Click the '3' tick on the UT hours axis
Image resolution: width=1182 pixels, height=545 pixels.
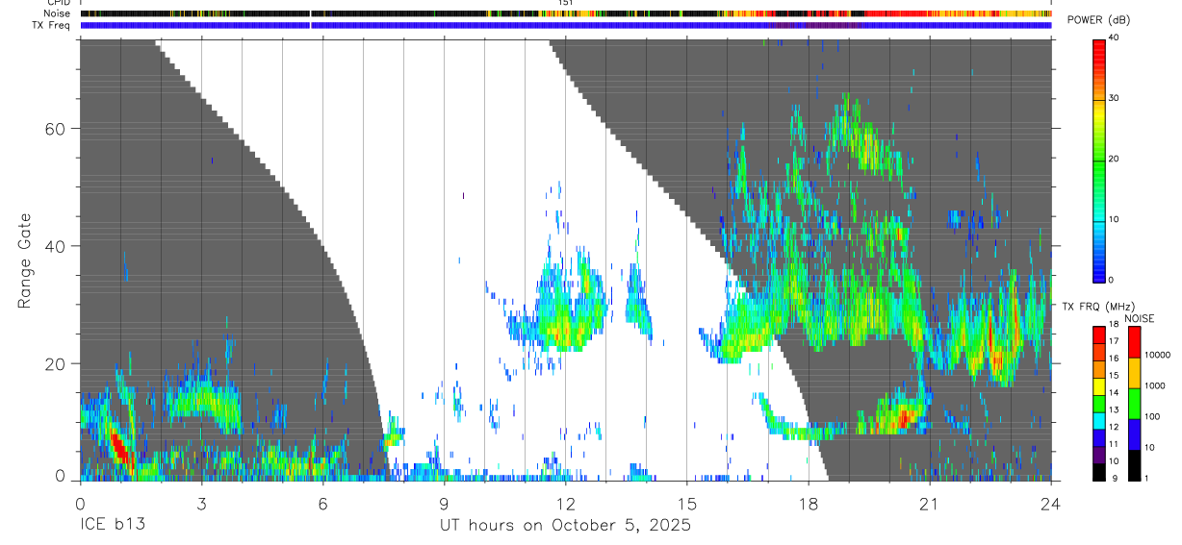click(201, 503)
